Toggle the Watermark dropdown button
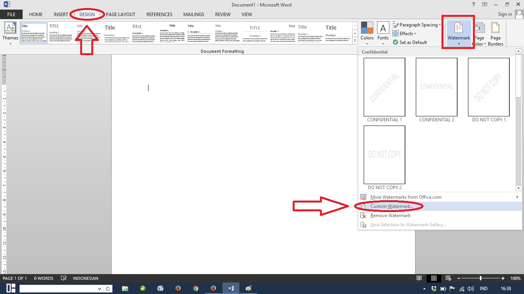 459,33
